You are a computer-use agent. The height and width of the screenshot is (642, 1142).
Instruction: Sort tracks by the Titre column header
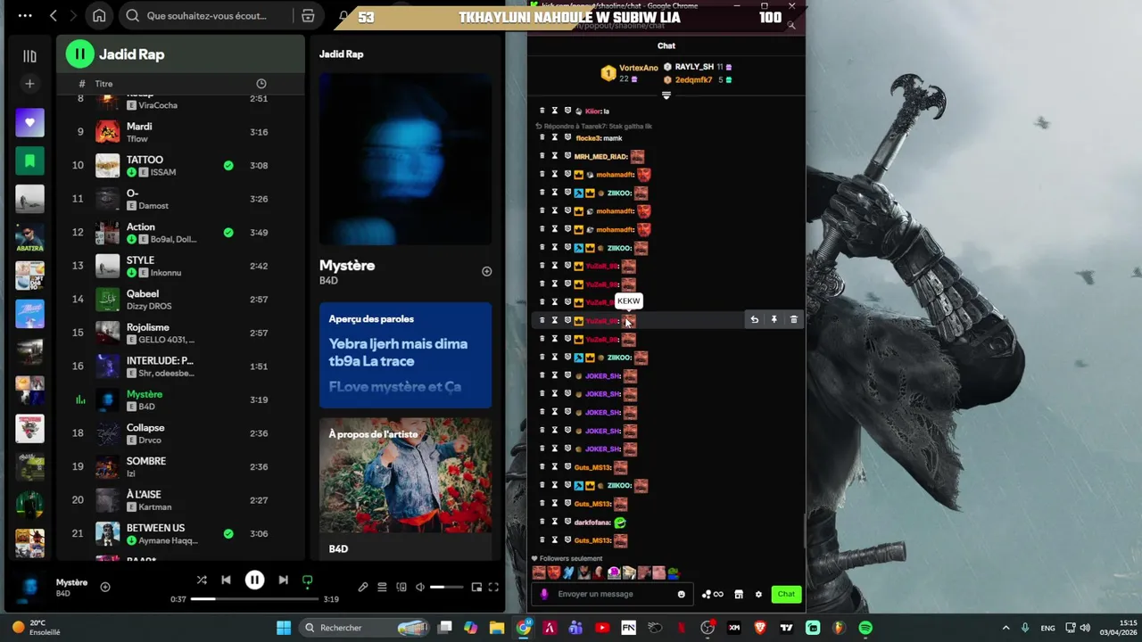click(103, 84)
